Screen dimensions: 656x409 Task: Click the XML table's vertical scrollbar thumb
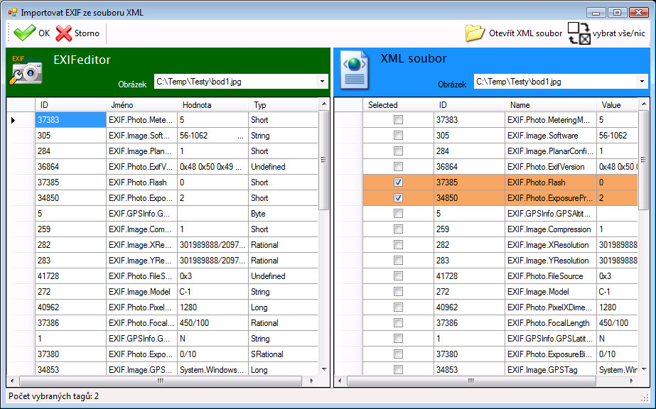(644, 159)
